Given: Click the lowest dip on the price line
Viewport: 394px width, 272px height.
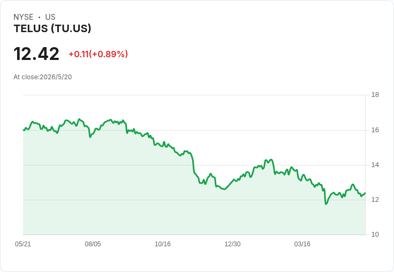Looking at the screenshot, I should [326, 204].
